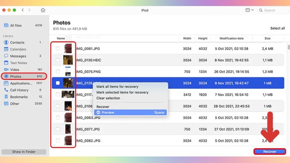This screenshot has width=290, height=163.
Task: Enable the checkbox for IMG_0075.PNG
Action: 58,71
